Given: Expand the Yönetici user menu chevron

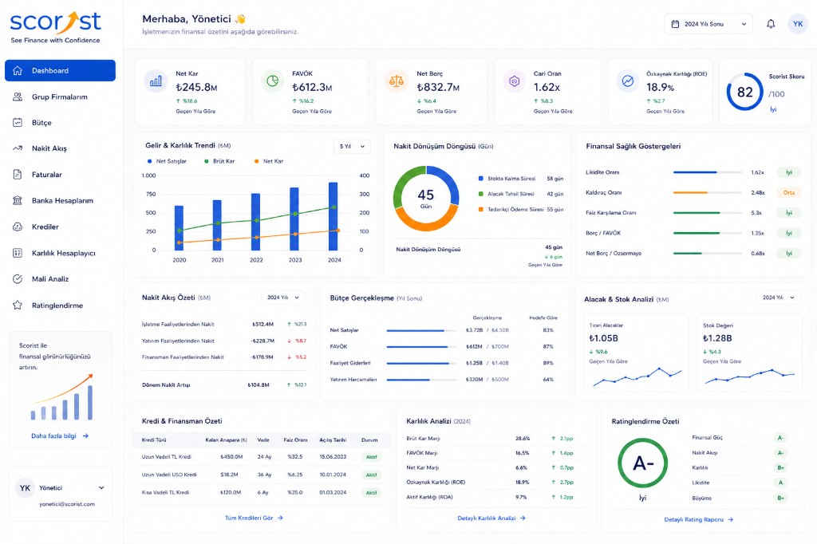Looking at the screenshot, I should click(x=101, y=488).
